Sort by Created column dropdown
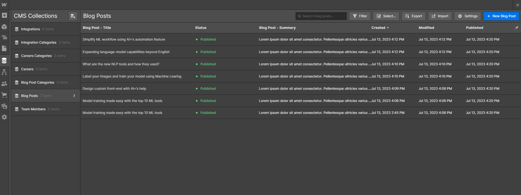This screenshot has height=195, width=521. coord(380,28)
